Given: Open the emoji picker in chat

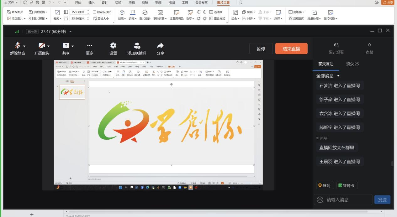Looking at the screenshot, I should (x=320, y=199).
